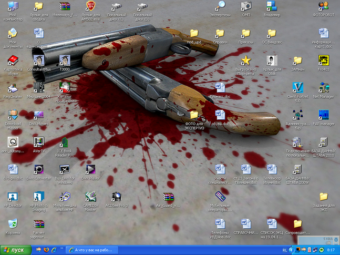Open the Net Manager shortcut
340x255 pixels.
pos(323,87)
